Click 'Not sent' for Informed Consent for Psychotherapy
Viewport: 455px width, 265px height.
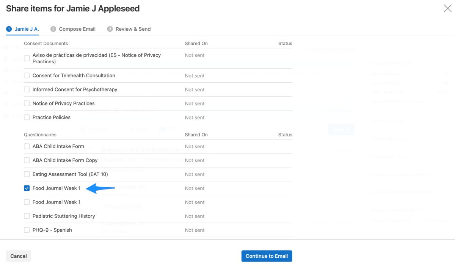(195, 90)
